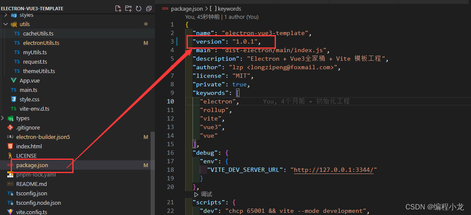471x215 pixels.
Task: Open themeUtils.ts file
Action: [x=39, y=71]
